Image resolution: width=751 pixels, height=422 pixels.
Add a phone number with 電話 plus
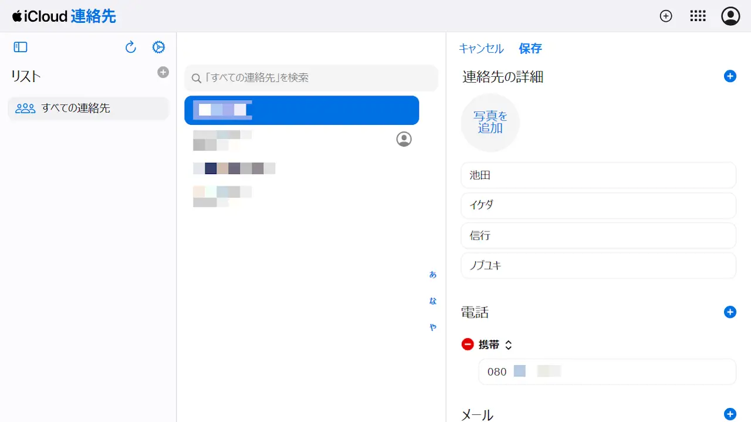[730, 312]
